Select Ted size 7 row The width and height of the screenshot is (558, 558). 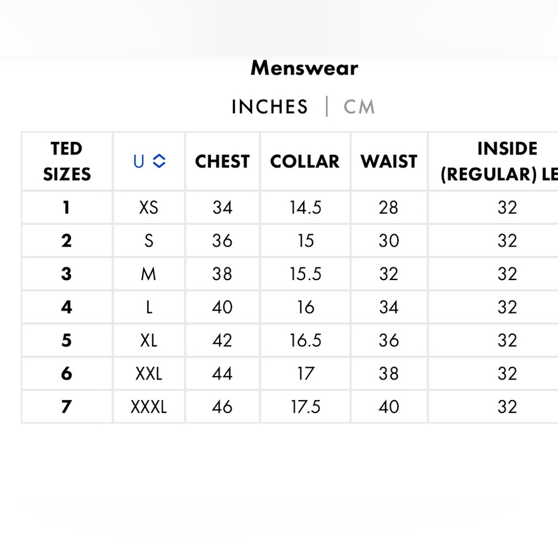[x=290, y=407]
